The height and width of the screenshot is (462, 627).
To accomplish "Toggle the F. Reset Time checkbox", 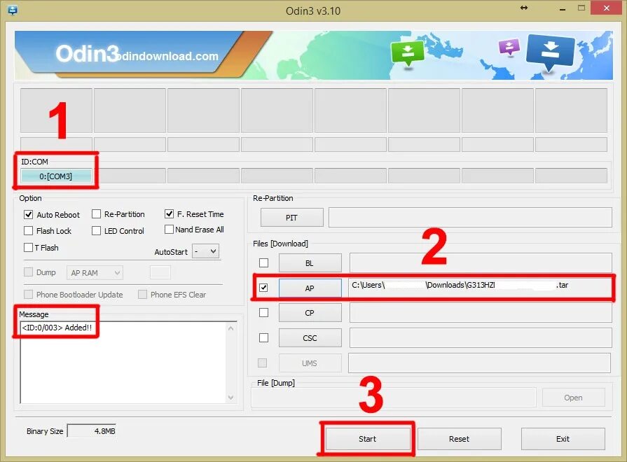I will (x=169, y=213).
